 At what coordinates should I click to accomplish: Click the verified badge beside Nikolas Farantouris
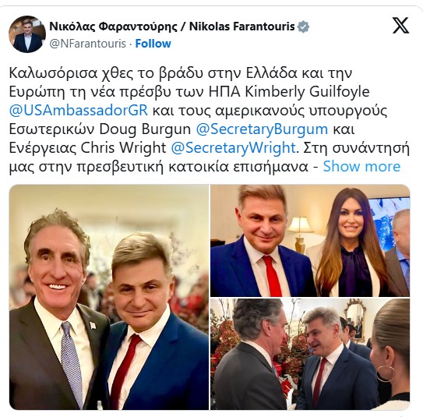[303, 27]
